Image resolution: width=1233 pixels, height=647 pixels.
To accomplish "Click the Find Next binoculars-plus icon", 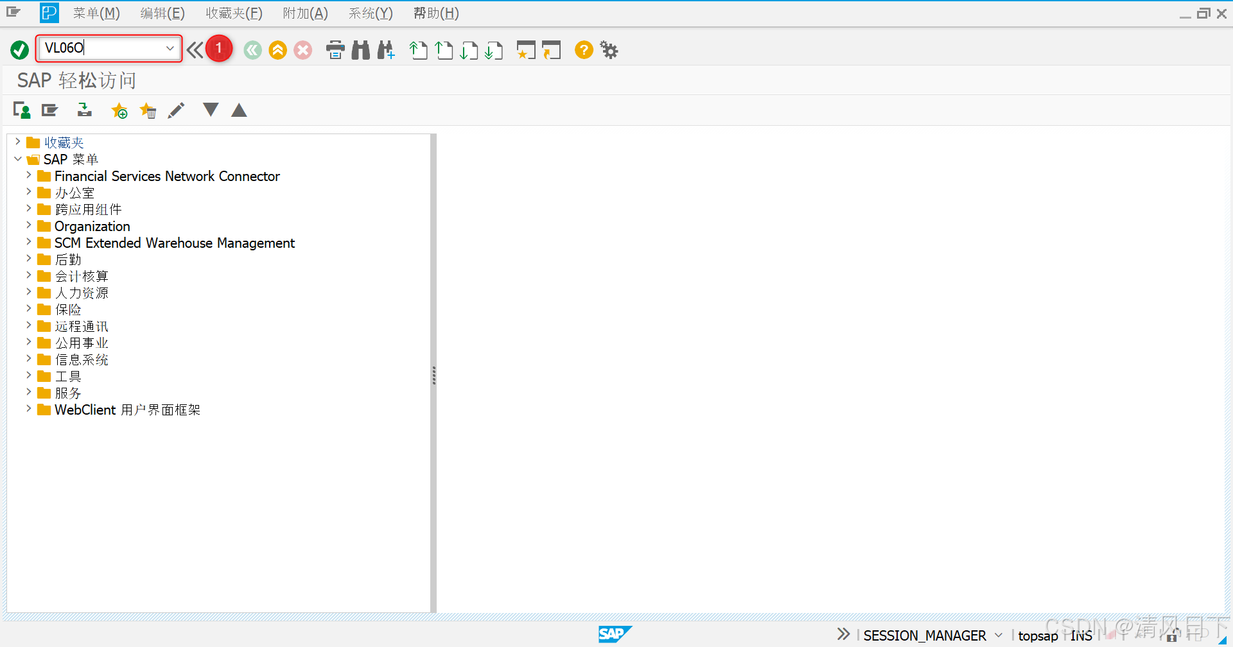I will [x=386, y=50].
